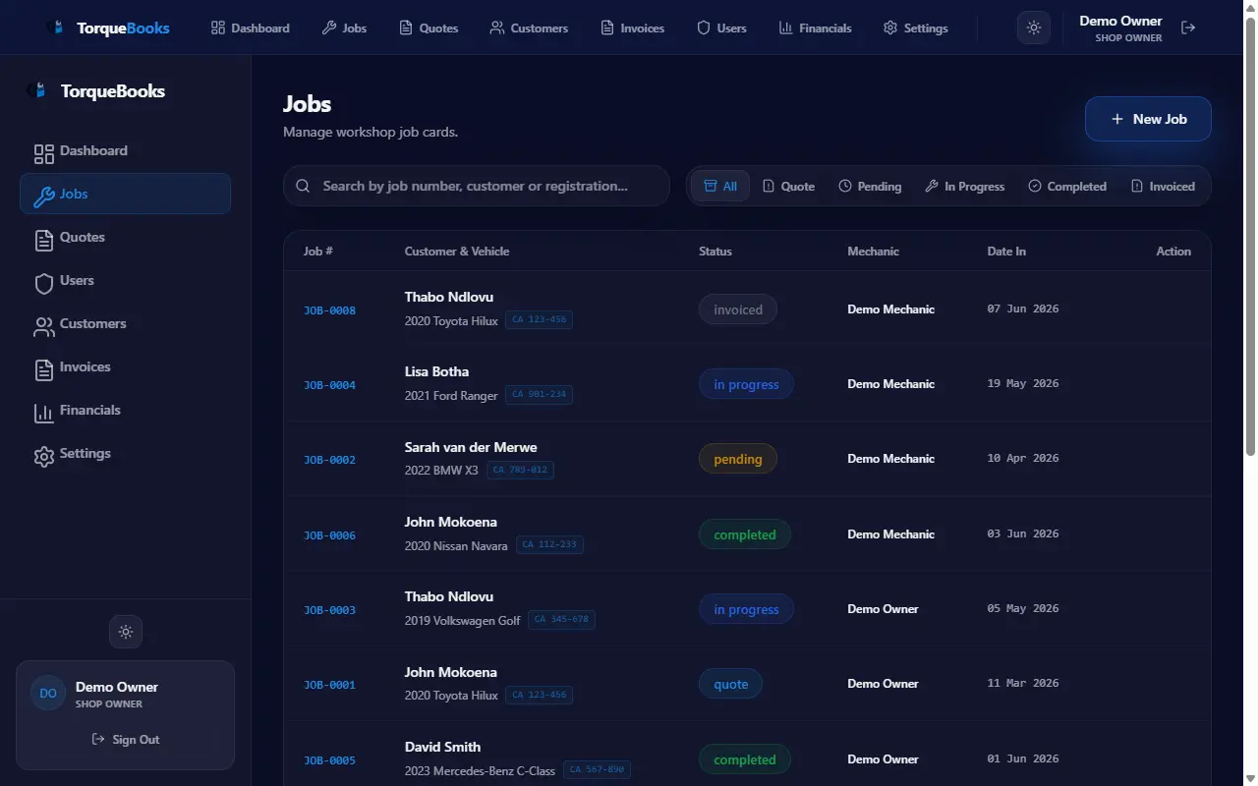
Task: Click the pending badge for Sarah van der Merwe
Action: tap(738, 459)
